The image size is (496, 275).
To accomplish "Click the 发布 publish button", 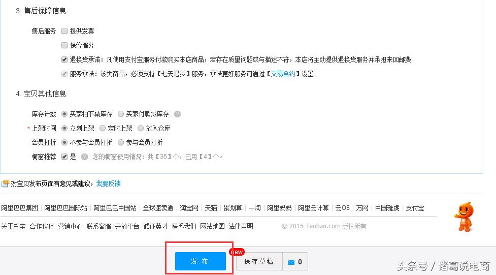I will coord(201,261).
